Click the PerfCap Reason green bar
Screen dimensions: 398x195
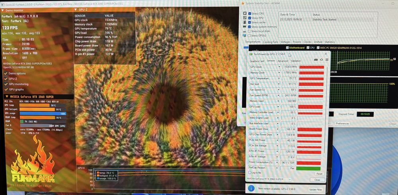(x=308, y=168)
